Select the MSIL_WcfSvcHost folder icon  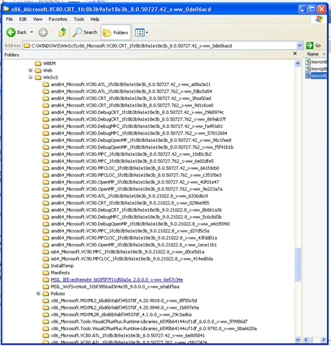point(46,287)
